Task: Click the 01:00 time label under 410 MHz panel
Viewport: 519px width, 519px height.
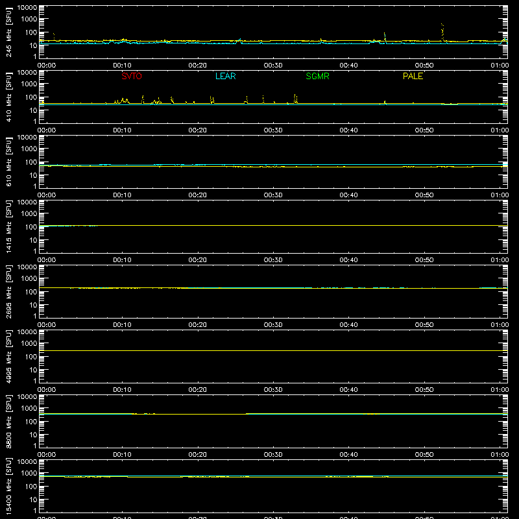Action: click(500, 130)
